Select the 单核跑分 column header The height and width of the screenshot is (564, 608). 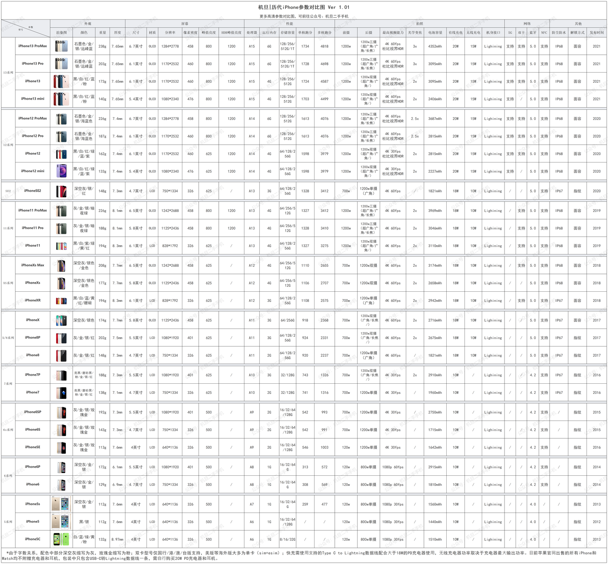(305, 33)
